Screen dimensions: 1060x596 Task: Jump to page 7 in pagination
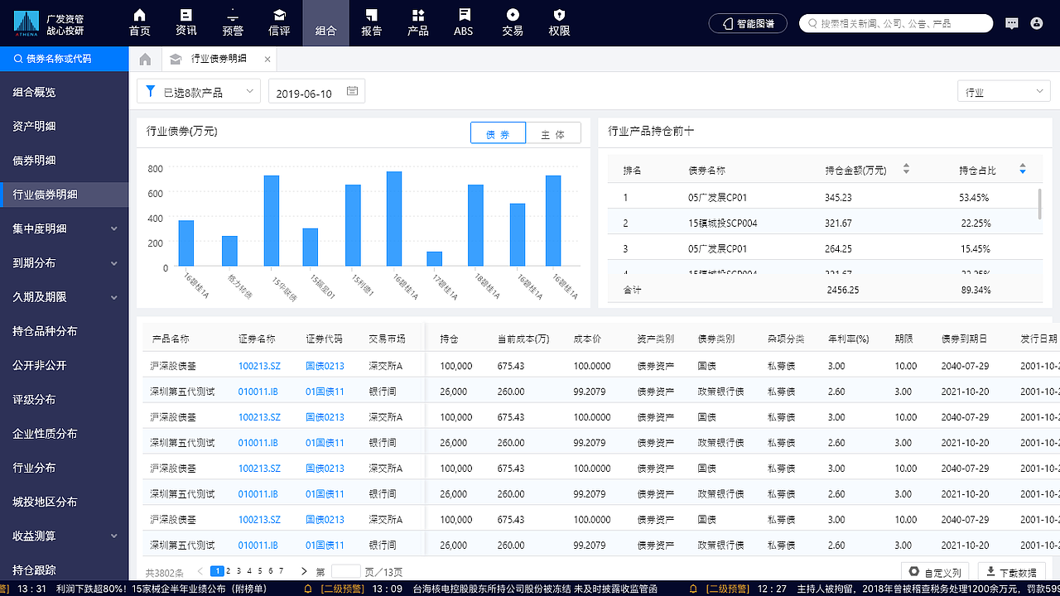click(x=282, y=571)
